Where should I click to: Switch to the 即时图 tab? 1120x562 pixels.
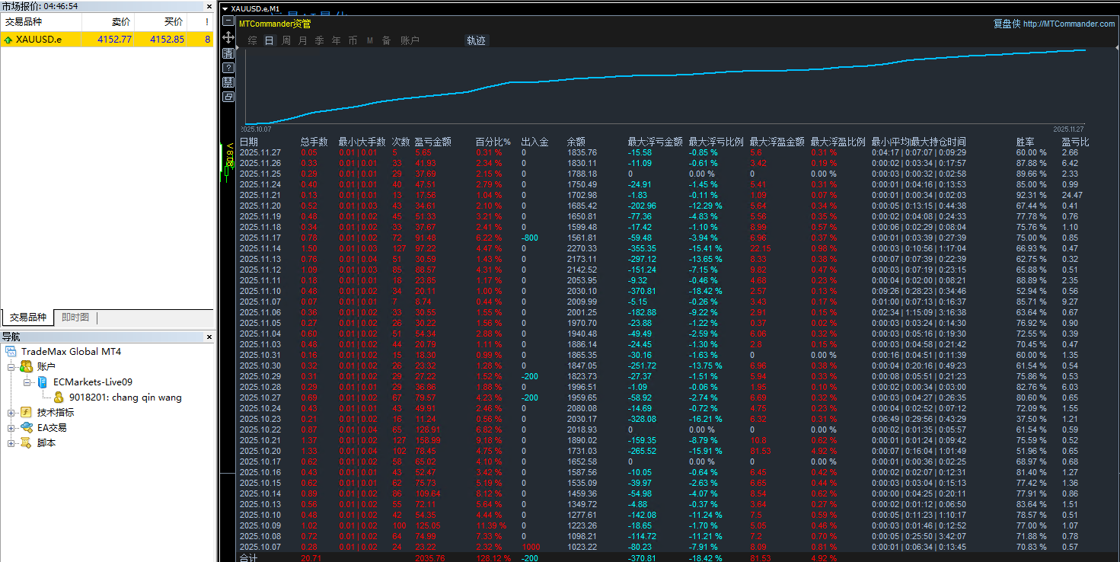(x=75, y=318)
